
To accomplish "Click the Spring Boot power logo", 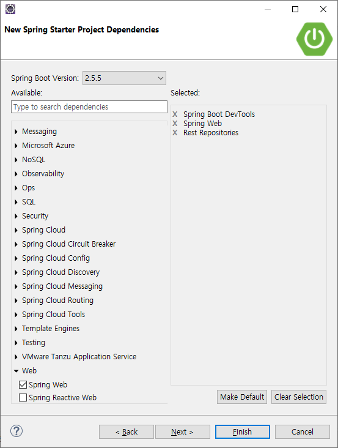I will (314, 39).
